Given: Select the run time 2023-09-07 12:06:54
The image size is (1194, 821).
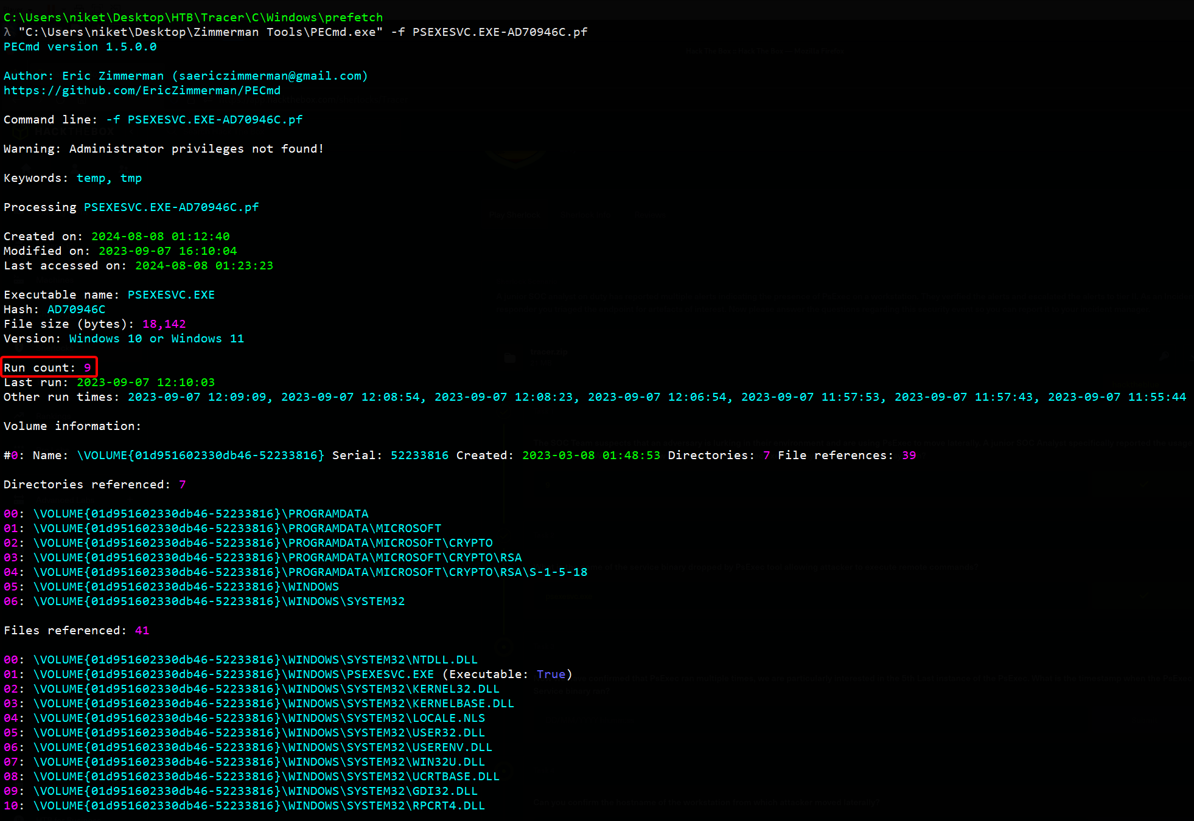Looking at the screenshot, I should tap(657, 397).
